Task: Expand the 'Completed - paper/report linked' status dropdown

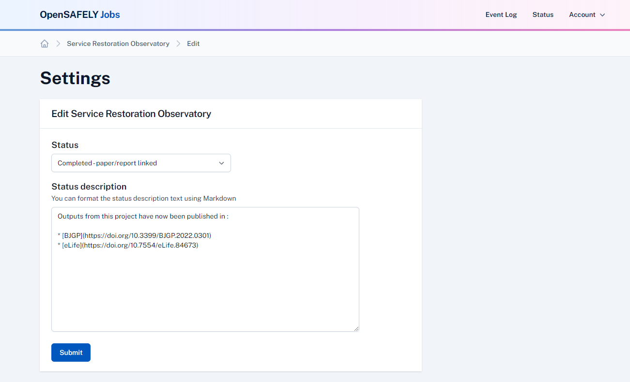Action: point(141,163)
